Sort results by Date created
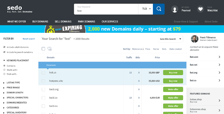The height and width of the screenshot is (114, 224). coord(176,49)
